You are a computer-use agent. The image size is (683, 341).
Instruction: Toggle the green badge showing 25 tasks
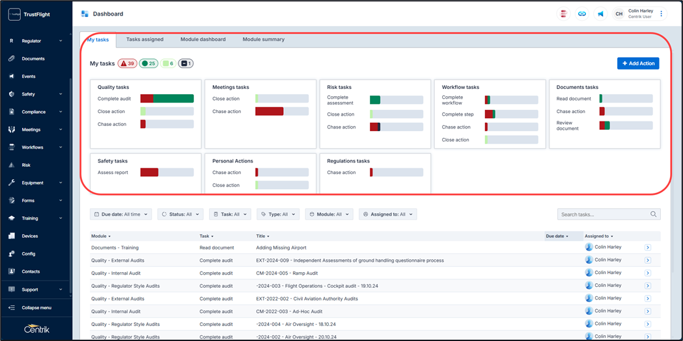[148, 64]
